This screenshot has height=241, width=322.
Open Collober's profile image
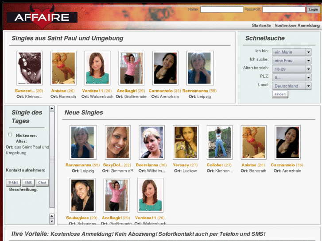220,142
